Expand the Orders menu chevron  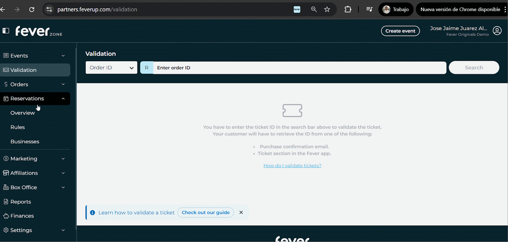coord(63,84)
